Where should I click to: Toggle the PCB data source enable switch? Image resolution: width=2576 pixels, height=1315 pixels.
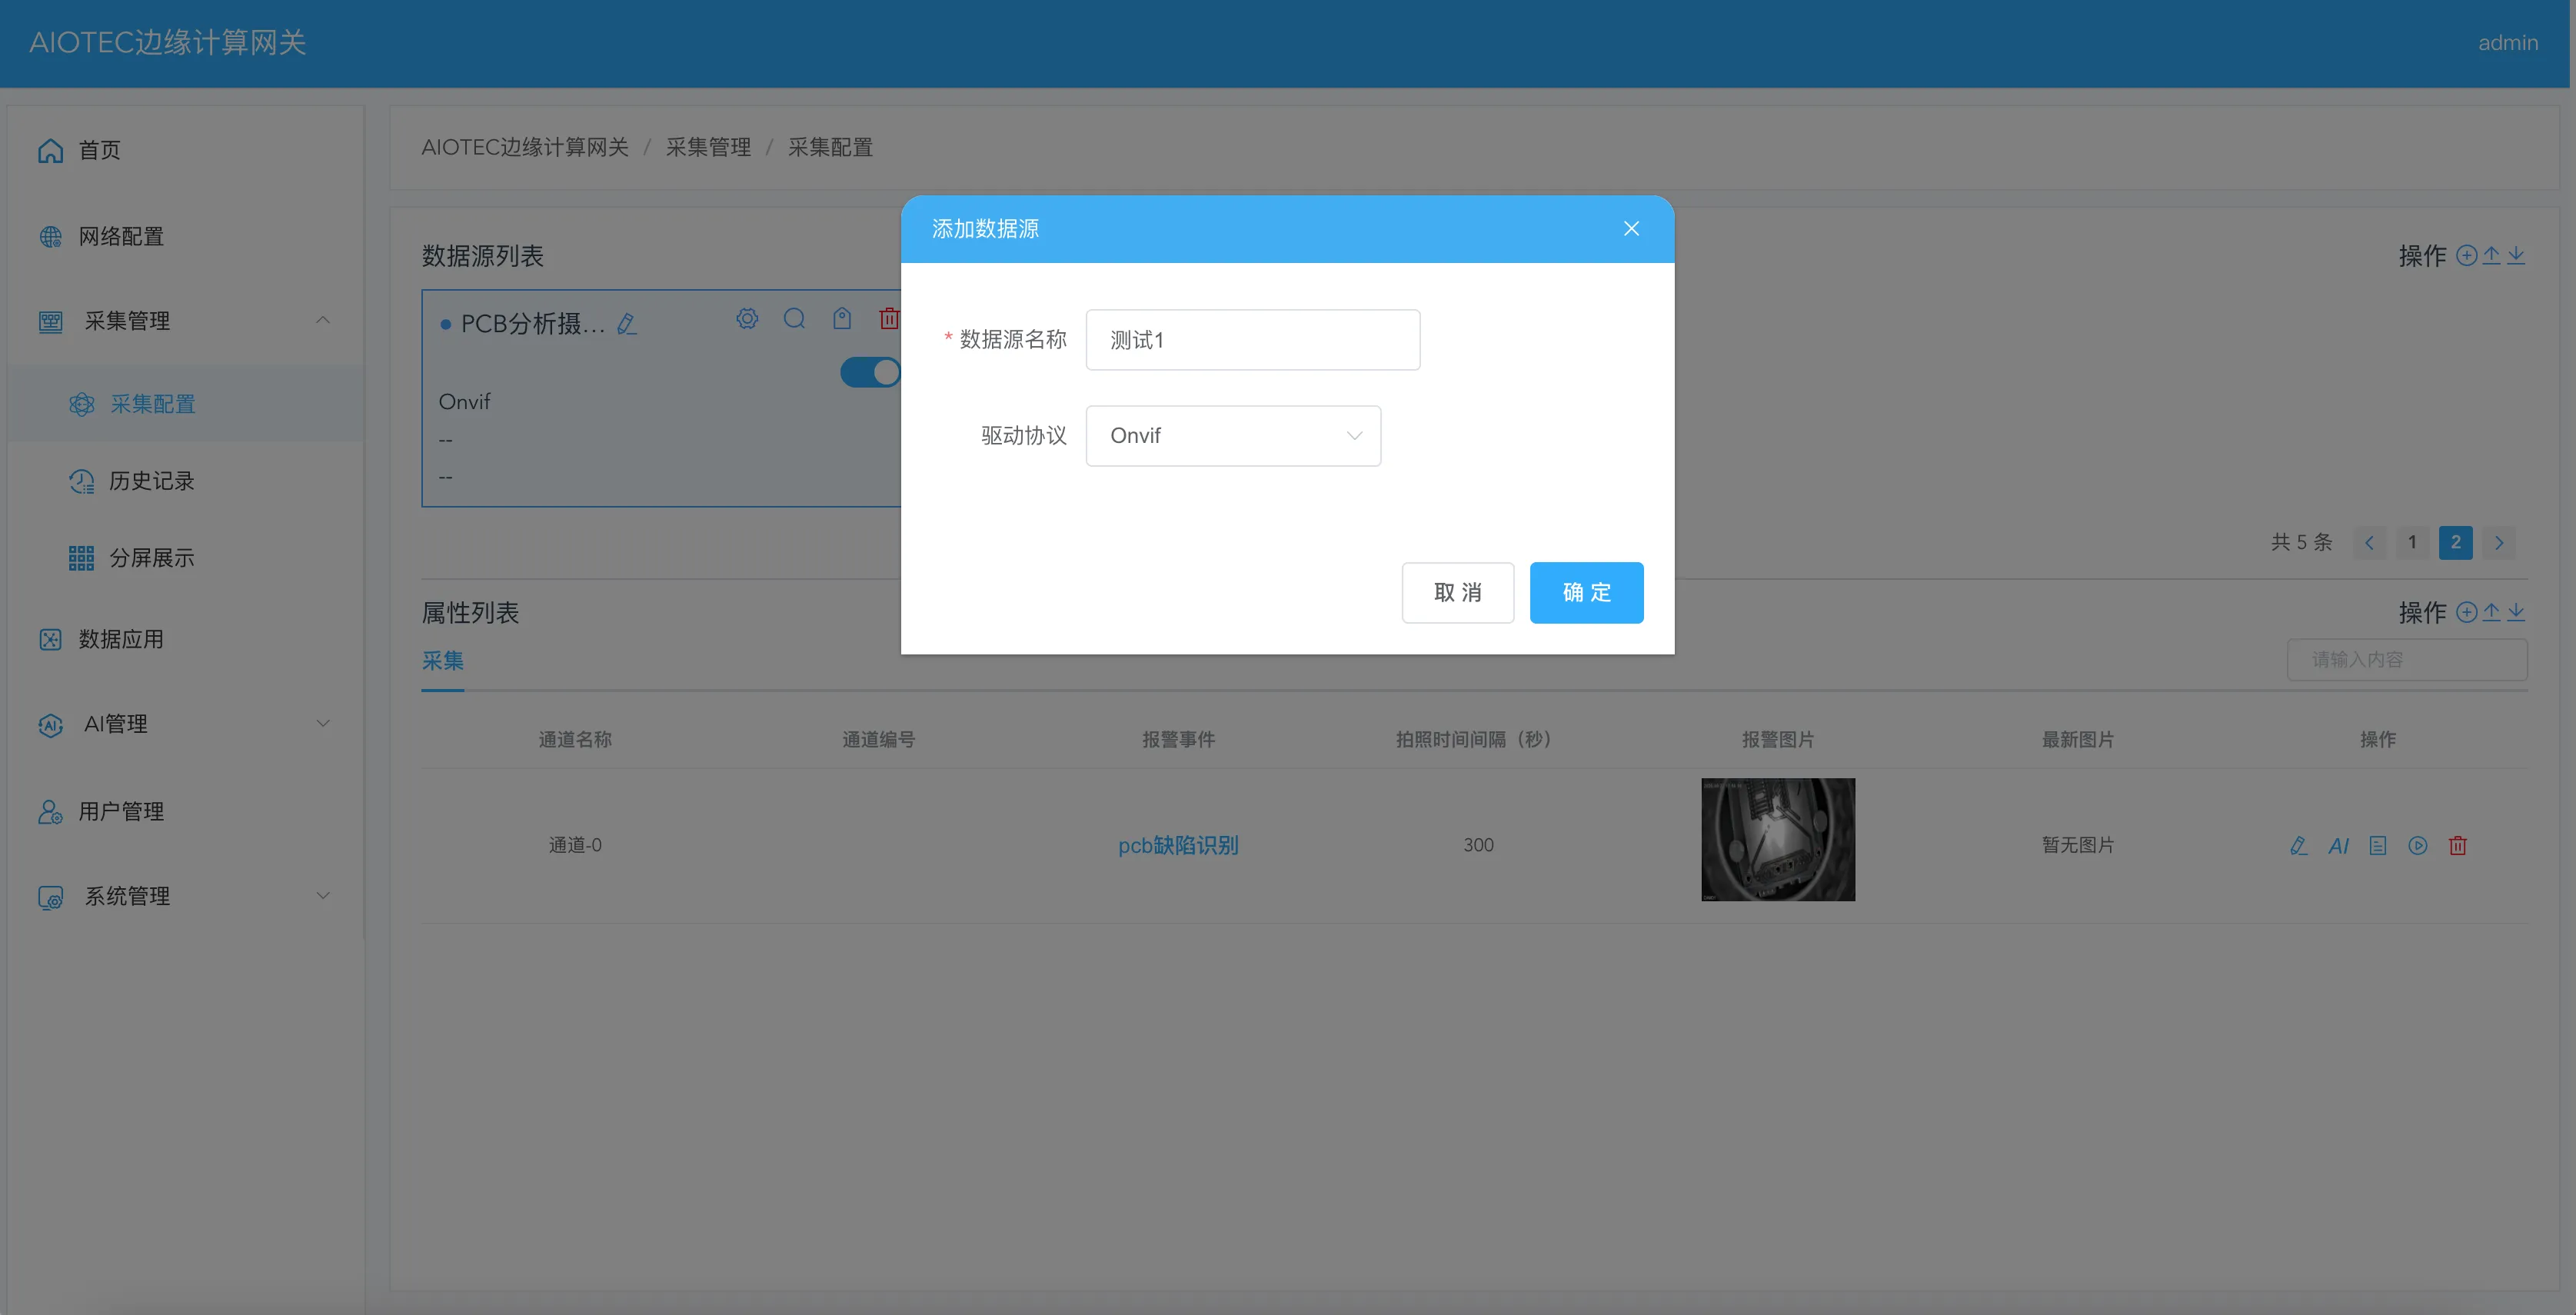point(869,373)
